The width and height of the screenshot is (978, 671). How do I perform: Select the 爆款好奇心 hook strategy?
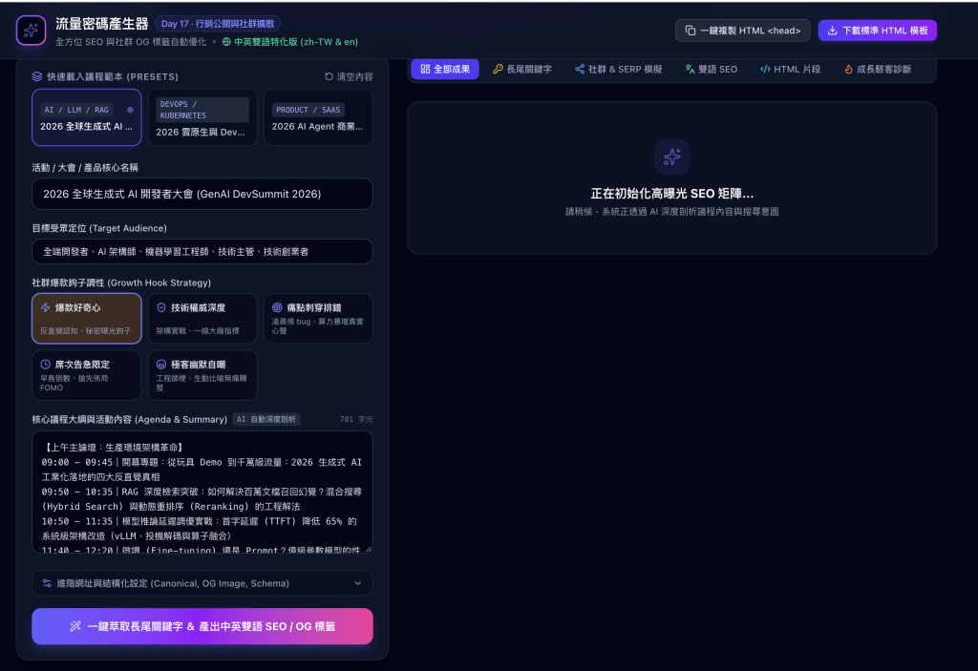coord(87,319)
